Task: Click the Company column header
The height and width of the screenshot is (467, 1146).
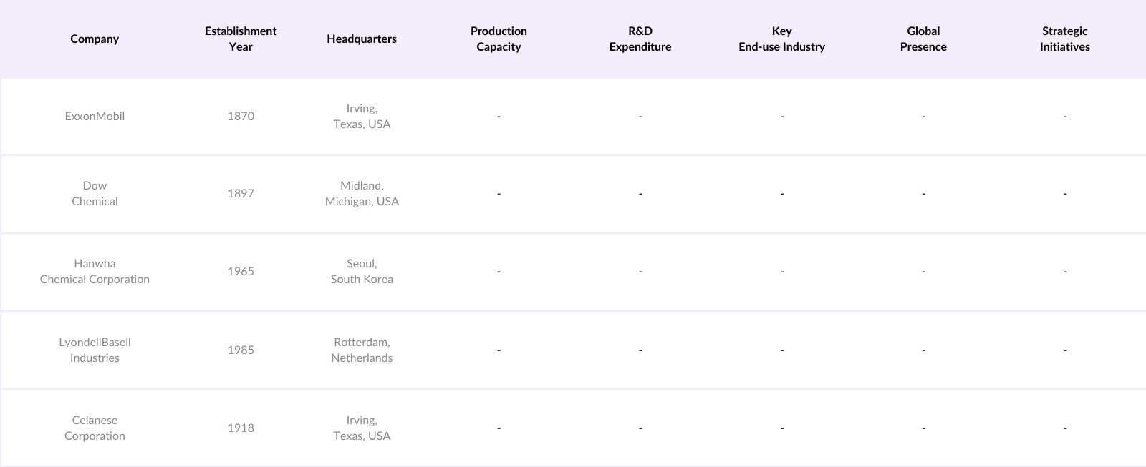Action: (95, 39)
